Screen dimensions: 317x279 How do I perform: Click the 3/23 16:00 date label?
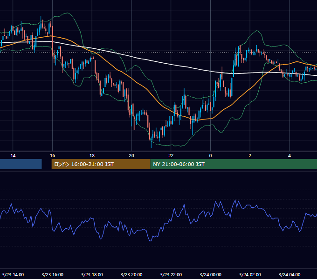52,274
